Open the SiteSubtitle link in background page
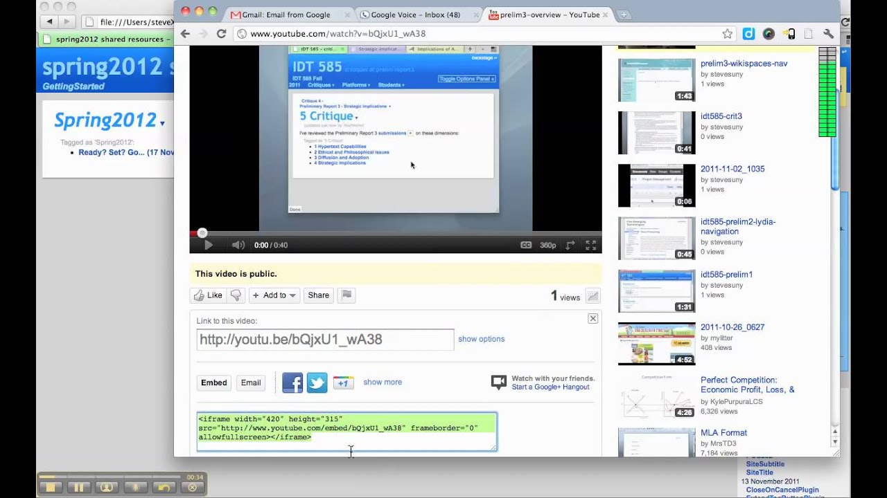The width and height of the screenshot is (887, 498). point(765,464)
